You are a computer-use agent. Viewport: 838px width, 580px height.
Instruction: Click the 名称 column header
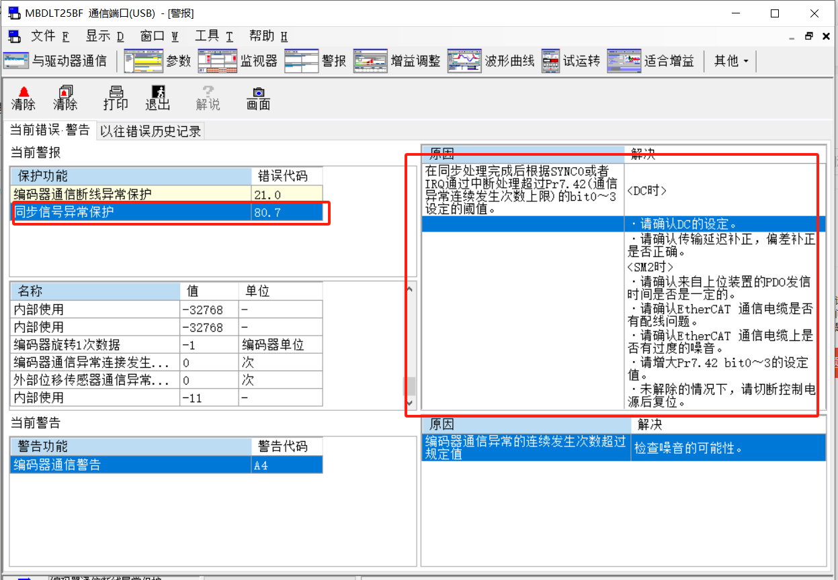pos(95,291)
